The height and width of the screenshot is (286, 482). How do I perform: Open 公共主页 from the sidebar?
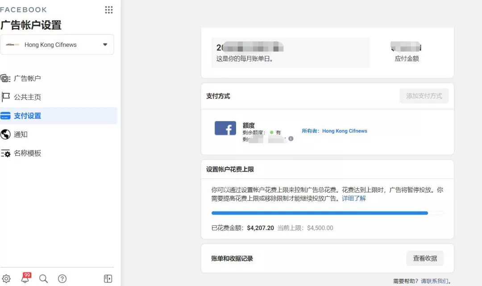(x=27, y=96)
